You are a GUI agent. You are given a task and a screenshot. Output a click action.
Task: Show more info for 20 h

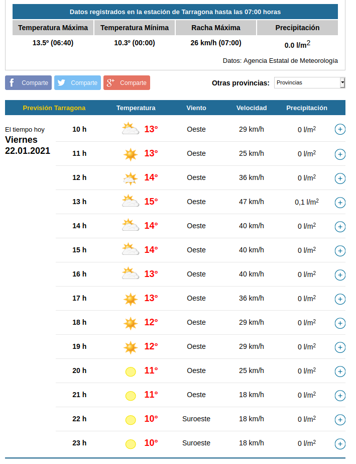(x=340, y=371)
